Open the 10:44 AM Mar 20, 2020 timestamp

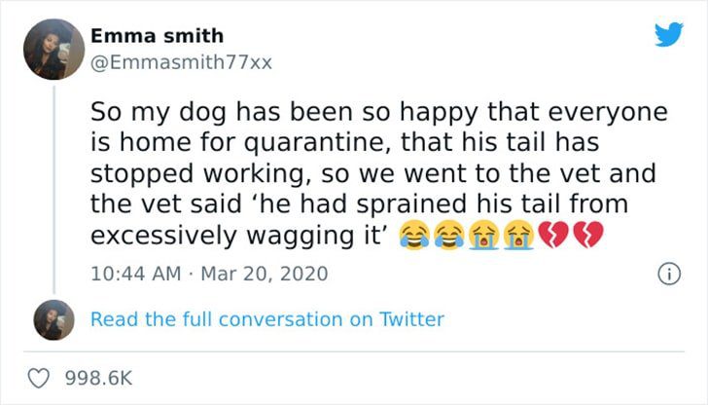209,274
